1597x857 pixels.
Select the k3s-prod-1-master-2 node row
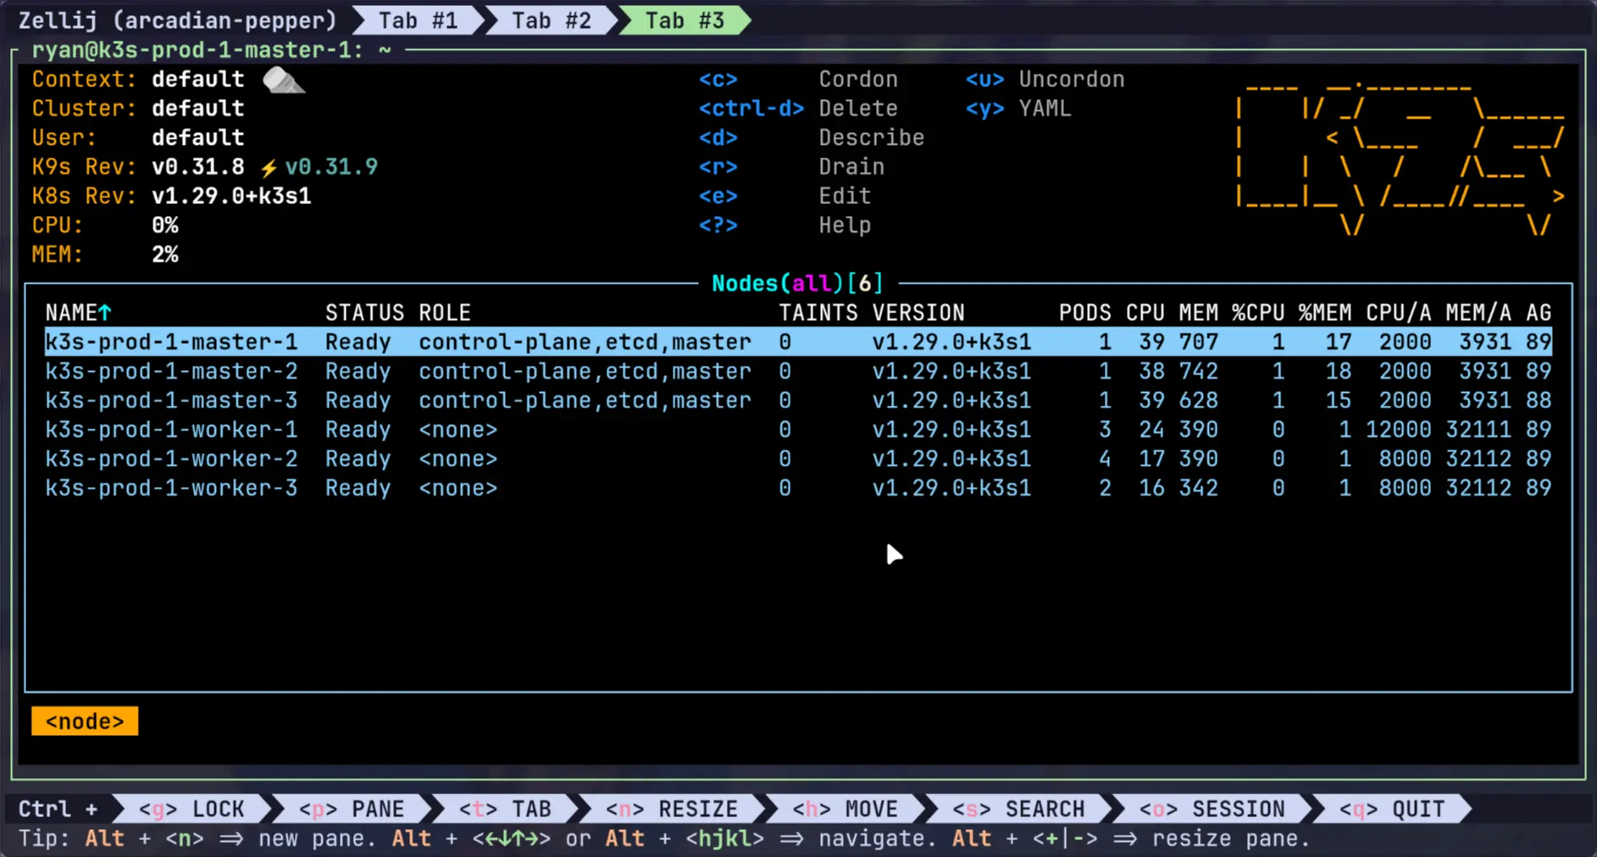click(171, 372)
